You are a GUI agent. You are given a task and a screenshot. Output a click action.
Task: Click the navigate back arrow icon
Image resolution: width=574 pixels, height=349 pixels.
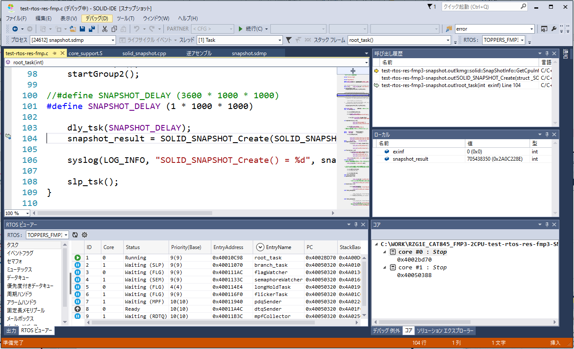coord(15,29)
